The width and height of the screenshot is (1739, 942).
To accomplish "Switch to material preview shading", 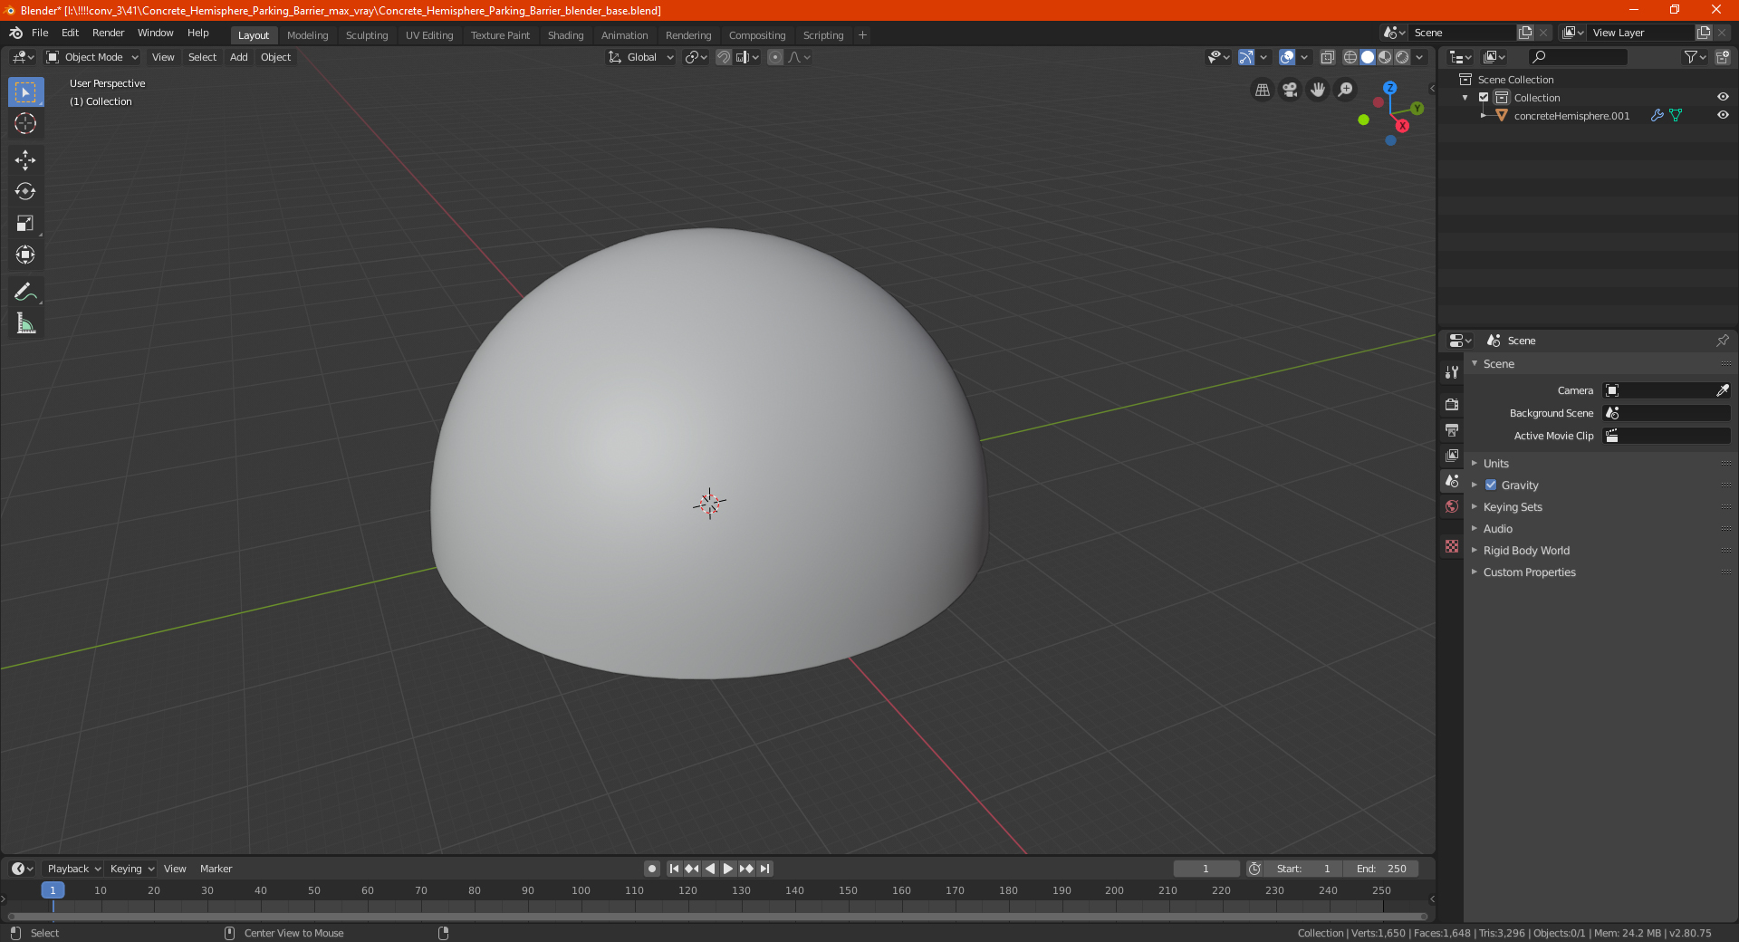I will [1385, 57].
